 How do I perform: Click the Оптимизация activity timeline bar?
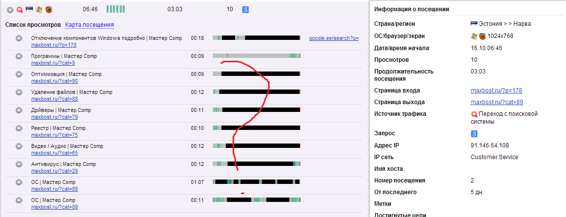click(256, 73)
